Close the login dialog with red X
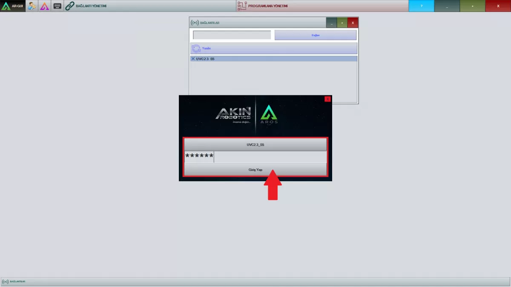 (x=327, y=99)
